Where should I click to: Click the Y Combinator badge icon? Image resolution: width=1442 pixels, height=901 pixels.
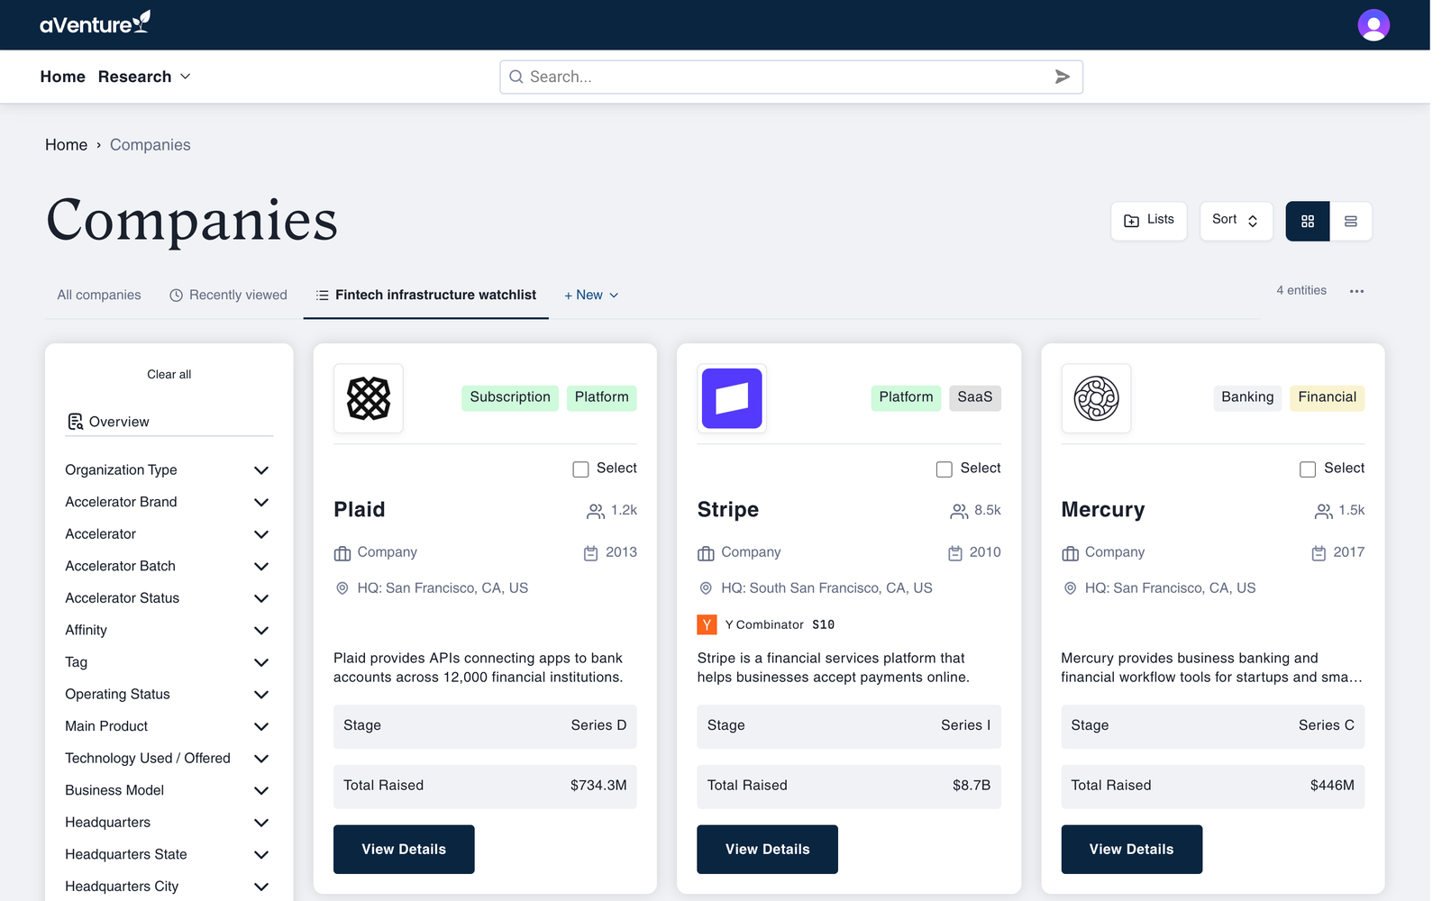707,624
